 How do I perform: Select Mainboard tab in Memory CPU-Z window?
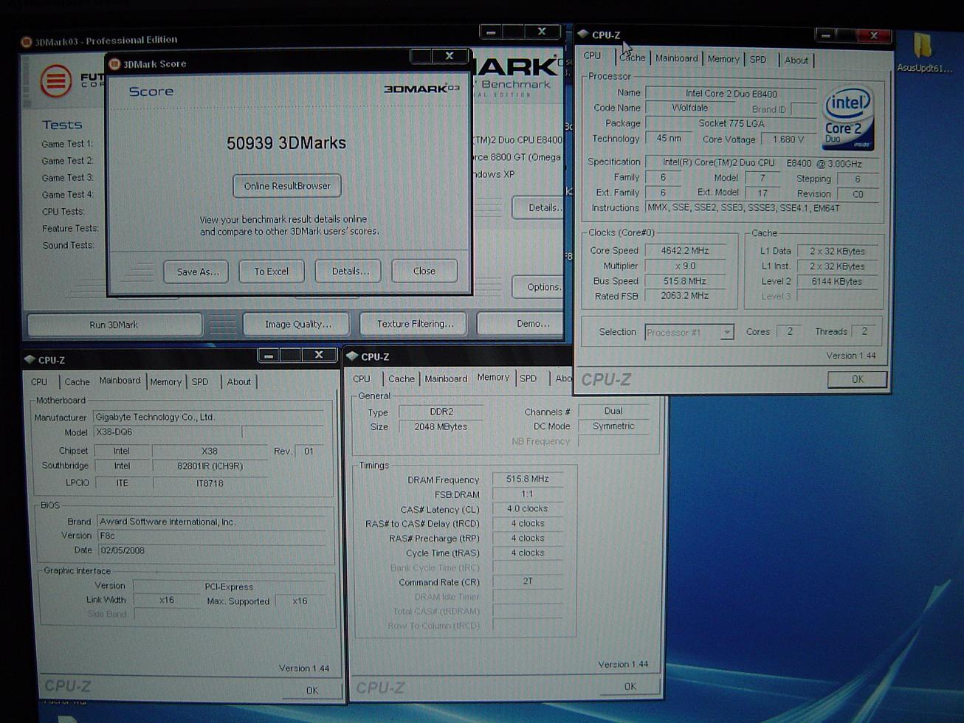pos(446,379)
